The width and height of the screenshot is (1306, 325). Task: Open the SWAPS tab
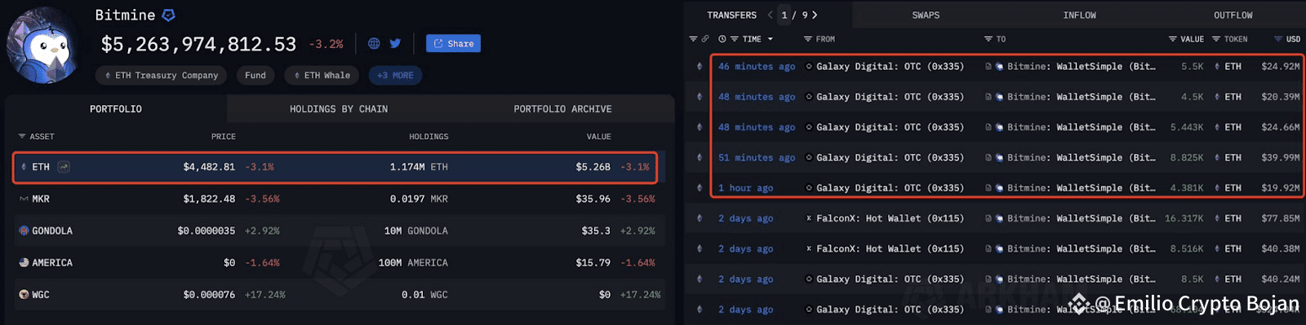926,15
